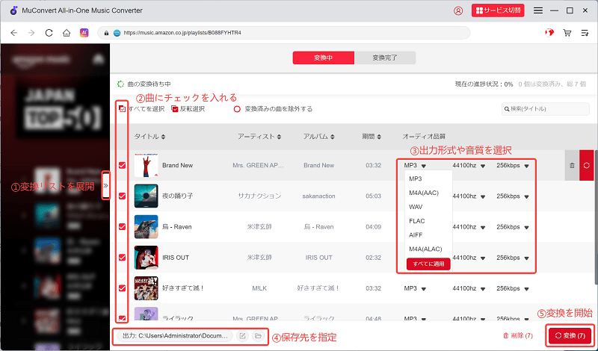598x351 pixels.
Task: Select AIFF in the format list
Action: (416, 235)
